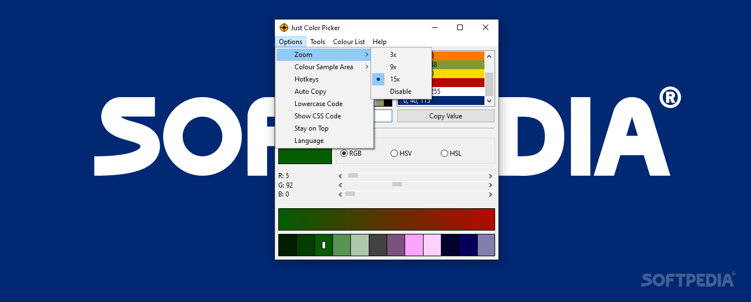Close the Just Color Picker window
Screen dimensions: 751x302
pyautogui.click(x=486, y=27)
